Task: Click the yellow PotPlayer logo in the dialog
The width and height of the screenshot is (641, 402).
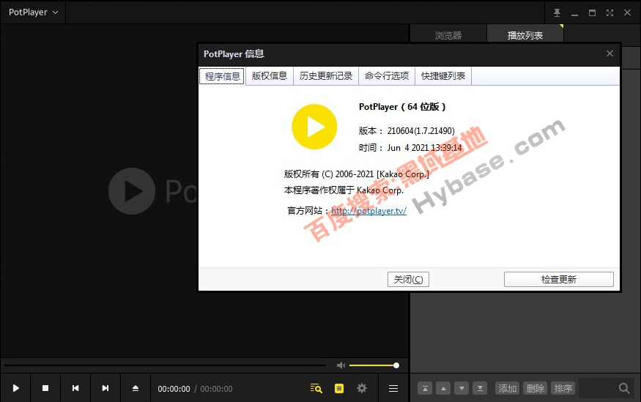Action: click(x=314, y=127)
